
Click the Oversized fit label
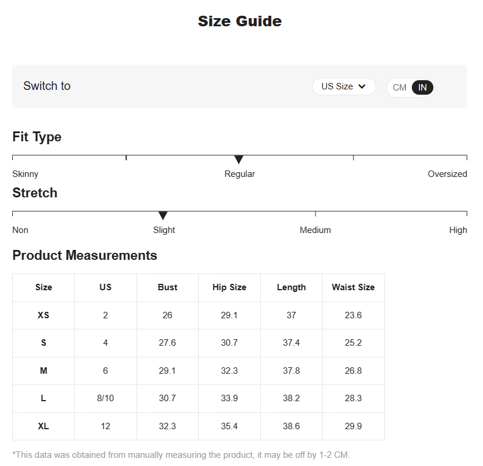(x=447, y=174)
